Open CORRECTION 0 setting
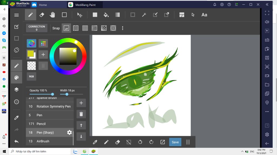 [37, 28]
